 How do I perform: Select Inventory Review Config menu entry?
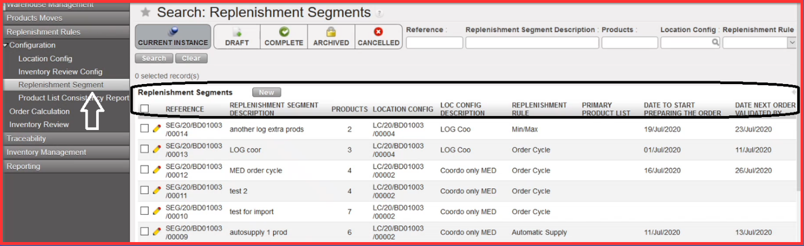(60, 72)
